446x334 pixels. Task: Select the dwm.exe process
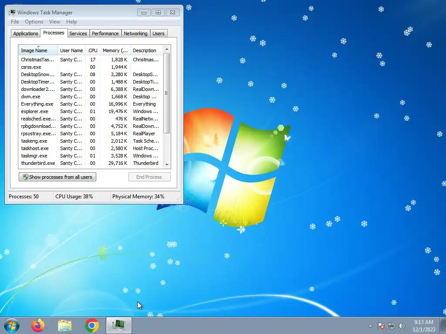(91, 97)
